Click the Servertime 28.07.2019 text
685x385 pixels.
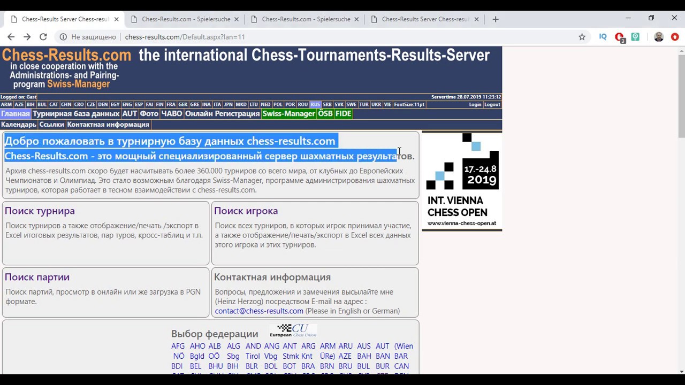466,97
